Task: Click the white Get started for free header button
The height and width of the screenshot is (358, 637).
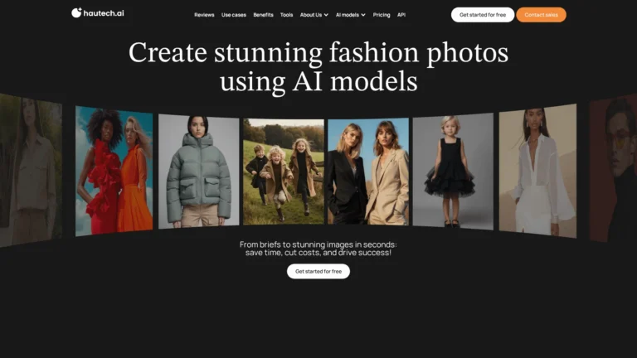Action: click(x=482, y=15)
